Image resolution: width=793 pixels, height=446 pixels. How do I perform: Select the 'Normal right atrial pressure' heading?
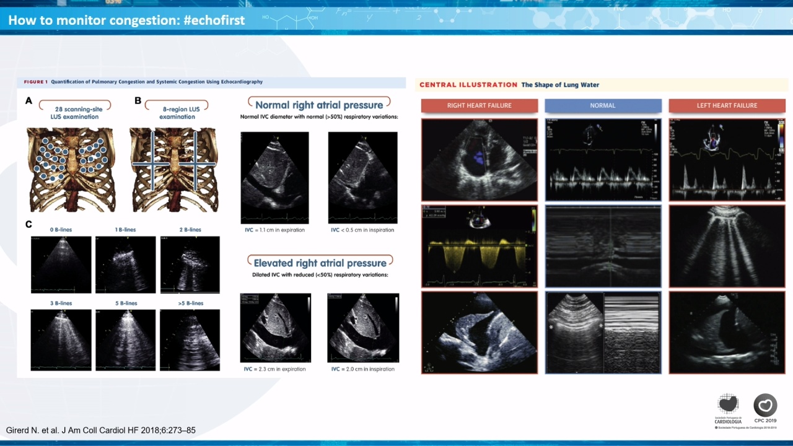click(319, 105)
